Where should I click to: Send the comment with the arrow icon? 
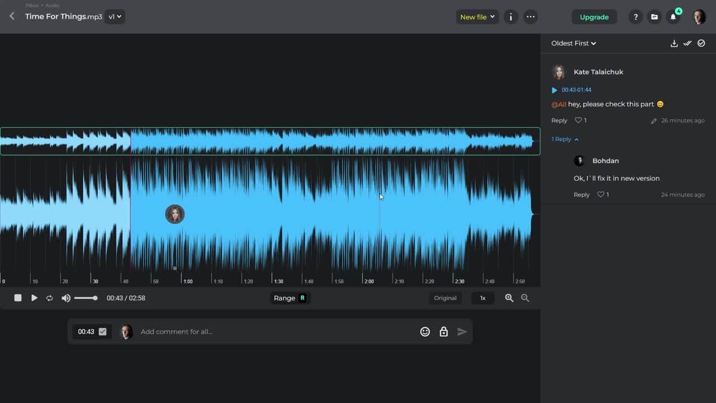coord(462,331)
